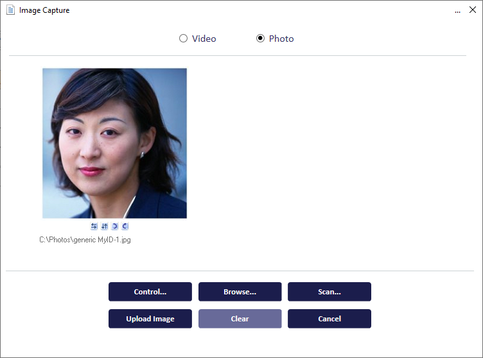Click the document icon in the title bar
The width and height of the screenshot is (483, 358).
click(x=10, y=10)
